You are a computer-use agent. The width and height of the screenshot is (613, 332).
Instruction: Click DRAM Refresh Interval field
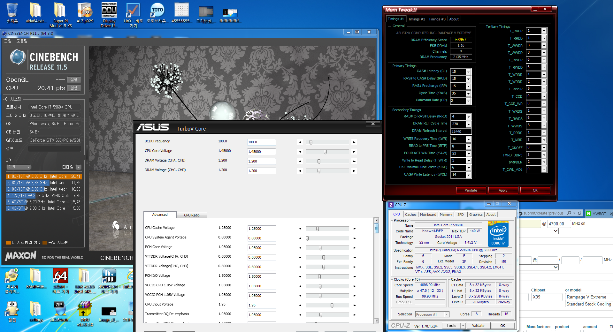pyautogui.click(x=461, y=132)
